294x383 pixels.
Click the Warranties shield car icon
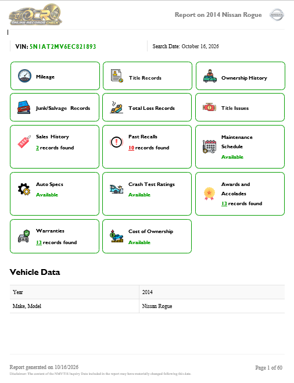[x=24, y=236]
